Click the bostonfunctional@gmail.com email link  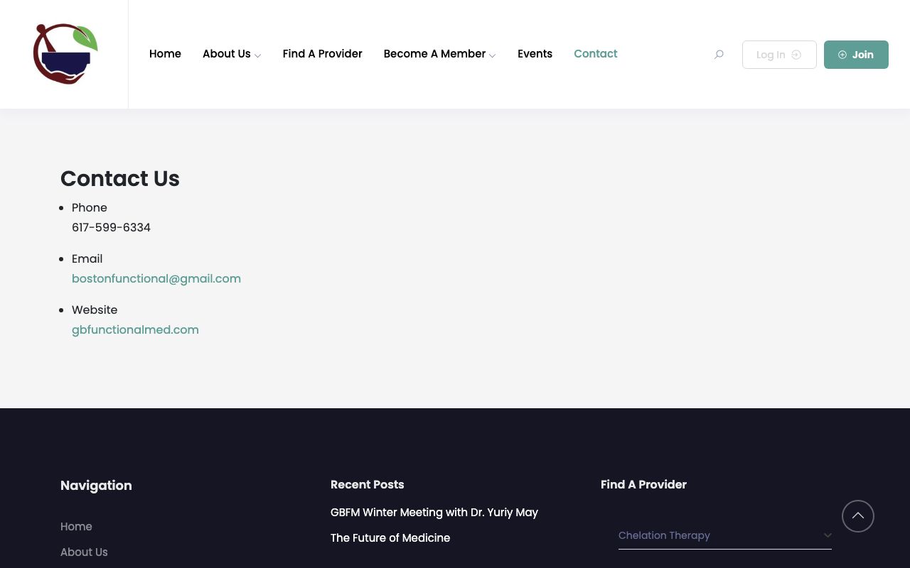pyautogui.click(x=156, y=278)
